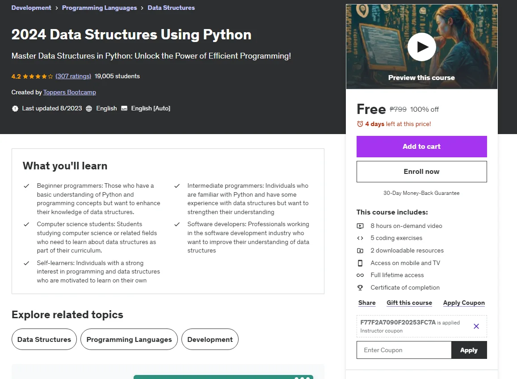The height and width of the screenshot is (379, 517).
Task: Click the downloadable resources icon
Action: (x=360, y=251)
